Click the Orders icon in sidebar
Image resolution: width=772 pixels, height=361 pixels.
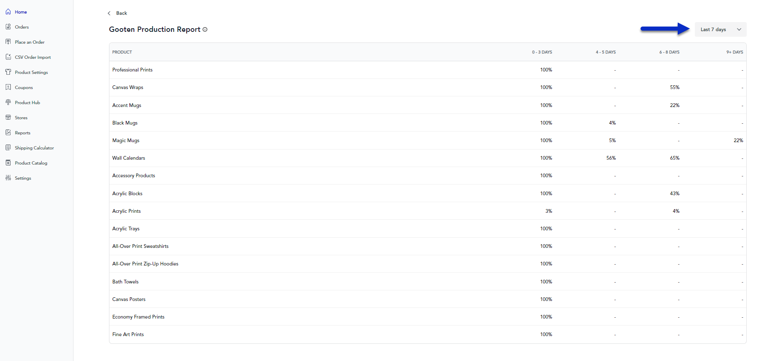point(8,27)
